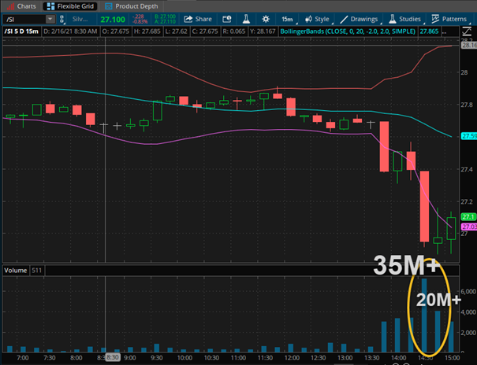Viewport: 477px width, 365px height.
Task: Open the Drawings tools menu
Action: coord(359,18)
